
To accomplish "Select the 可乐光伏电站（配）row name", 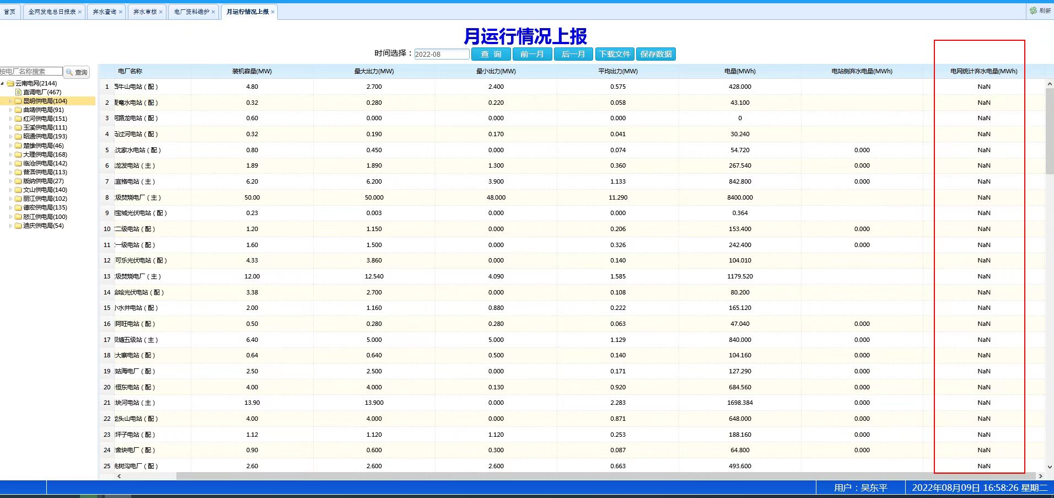I will [141, 260].
